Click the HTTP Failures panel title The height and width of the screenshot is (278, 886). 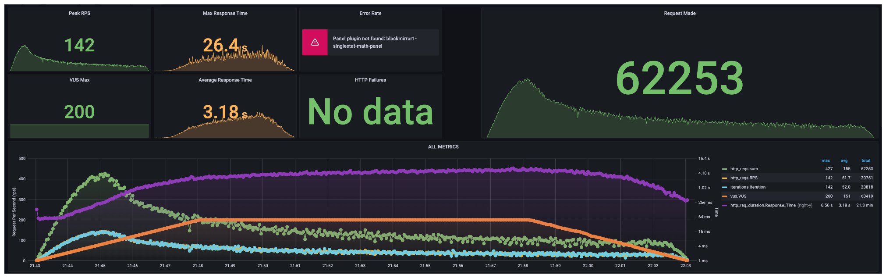click(370, 80)
